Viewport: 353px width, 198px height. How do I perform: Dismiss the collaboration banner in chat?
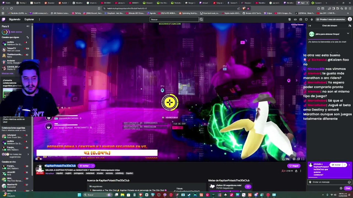point(349,165)
